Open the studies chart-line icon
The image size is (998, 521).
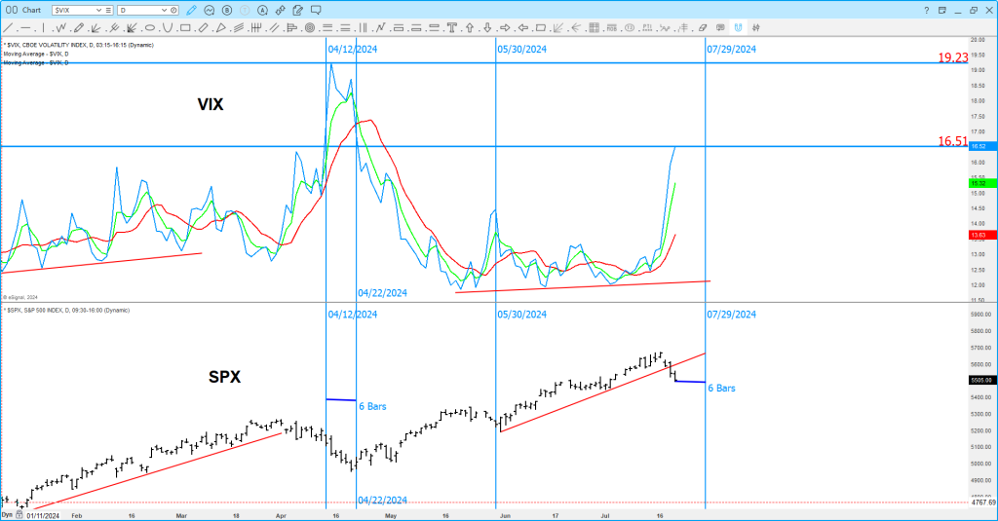210,10
